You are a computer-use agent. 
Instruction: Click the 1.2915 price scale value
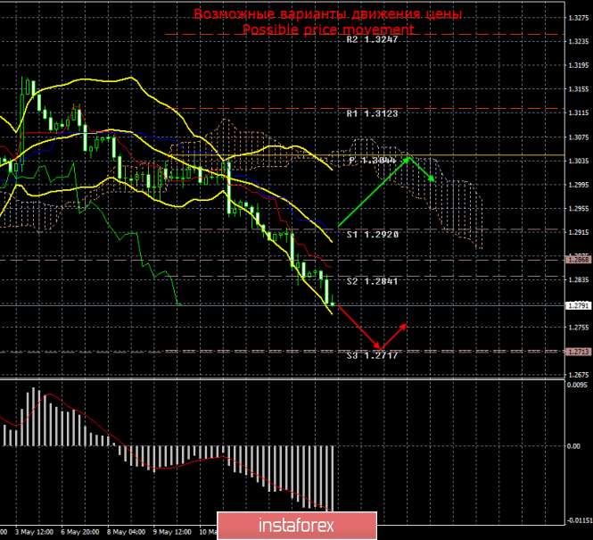coord(579,232)
